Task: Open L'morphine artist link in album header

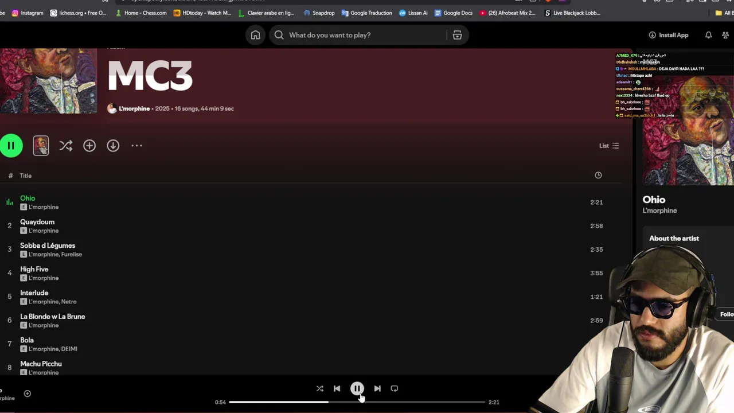Action: coord(134,108)
